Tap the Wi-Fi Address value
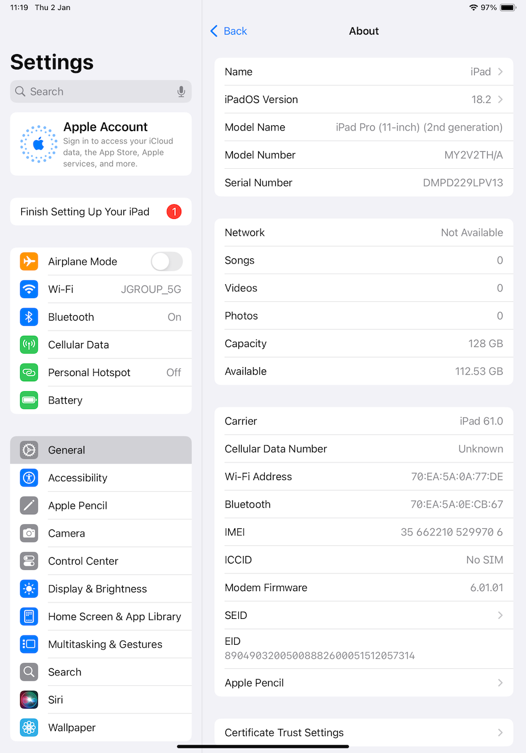526x753 pixels. (457, 477)
